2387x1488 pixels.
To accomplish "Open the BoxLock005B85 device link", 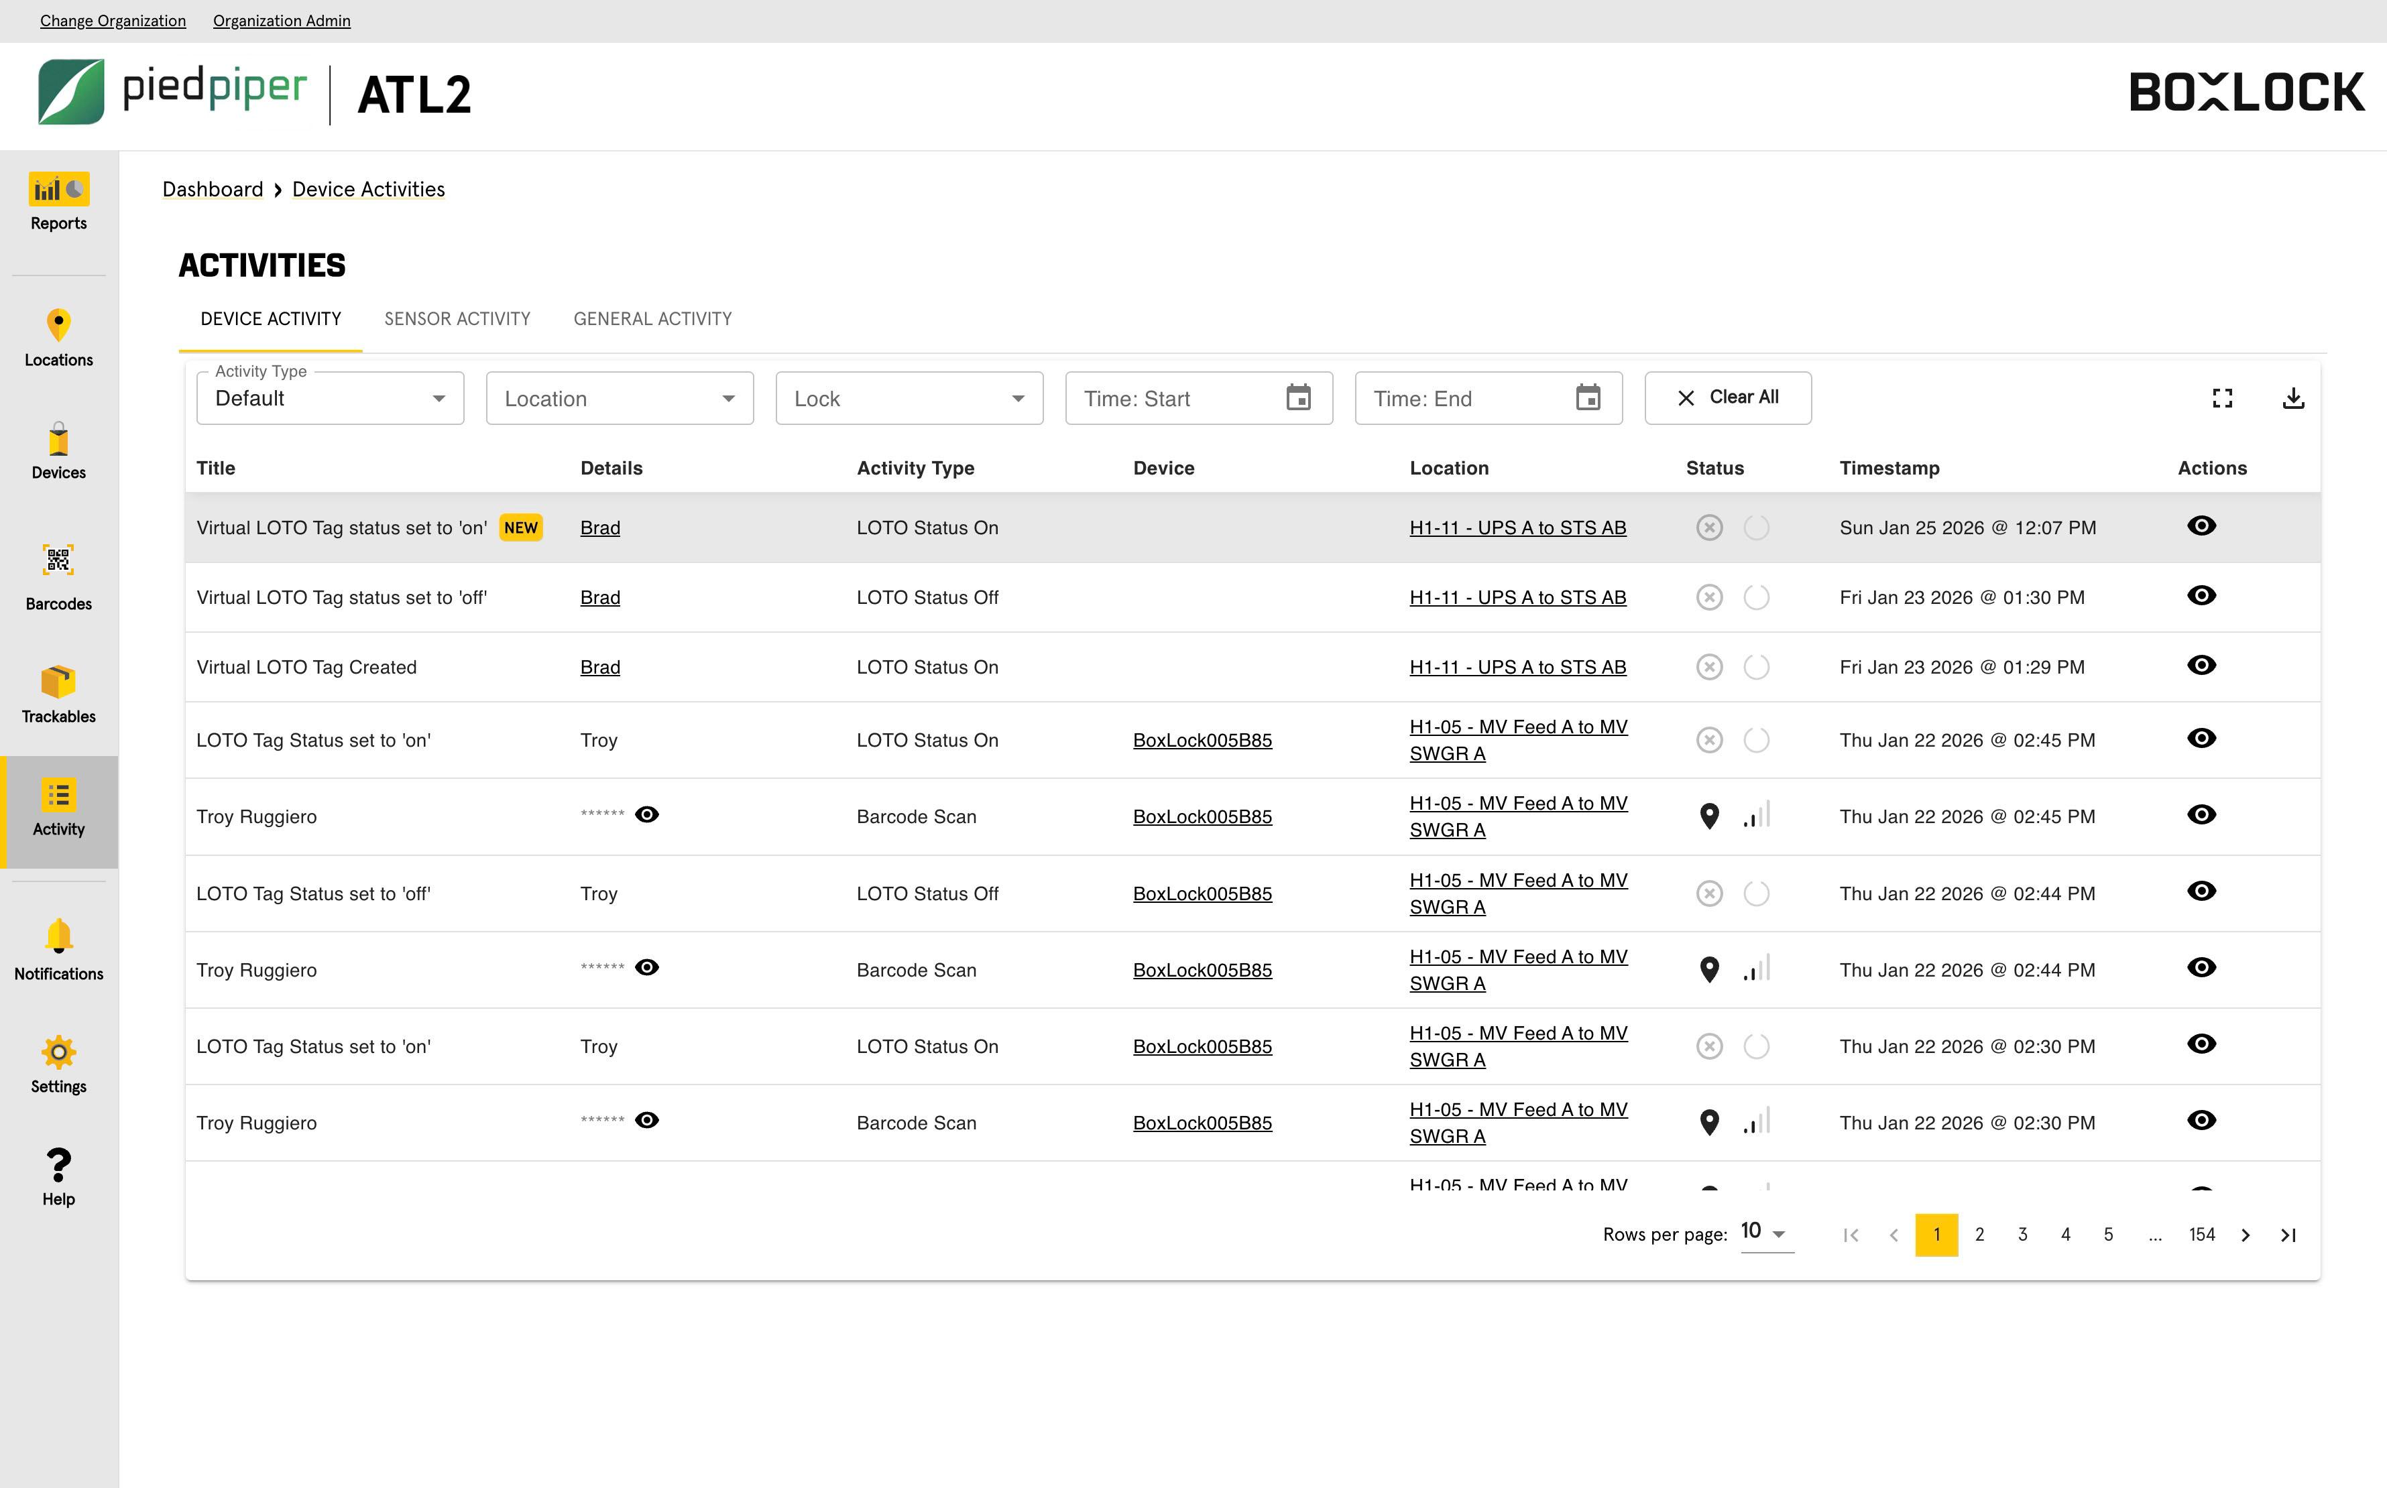I will tap(1202, 740).
